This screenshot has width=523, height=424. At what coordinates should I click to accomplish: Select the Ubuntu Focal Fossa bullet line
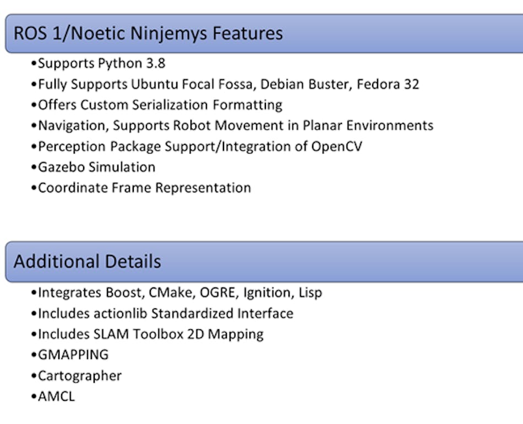(225, 84)
